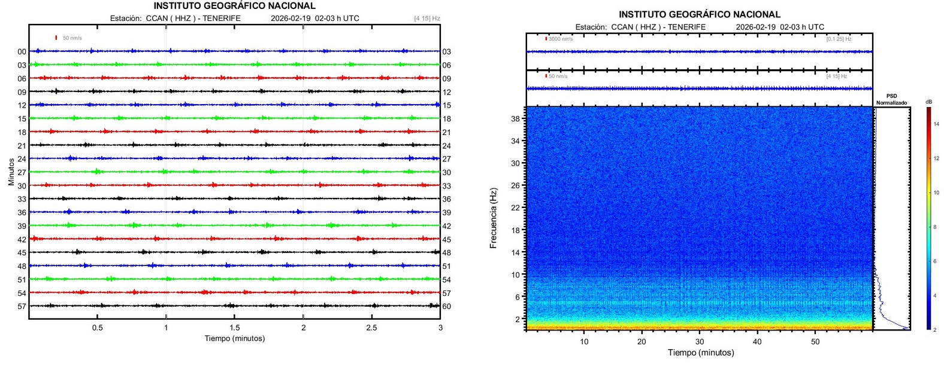
Task: Click red 50 nm/s marker above the spectrogram
Action: [546, 76]
